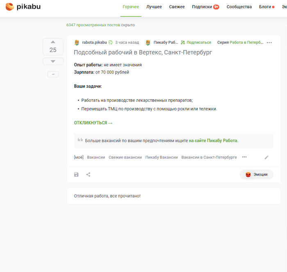Click the ОТКЛИКНУТЬСЯ link
This screenshot has height=272, width=287.
[93, 123]
